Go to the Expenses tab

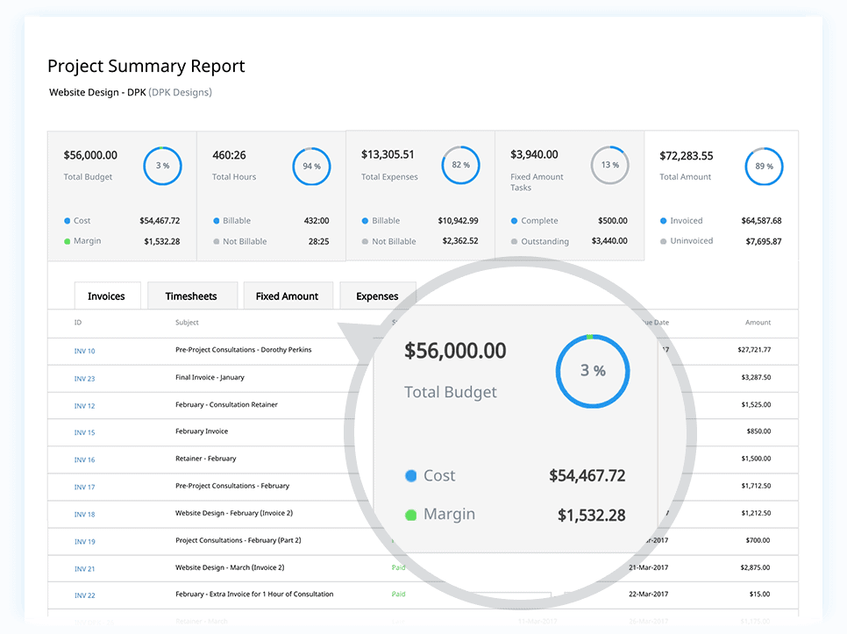point(377,296)
